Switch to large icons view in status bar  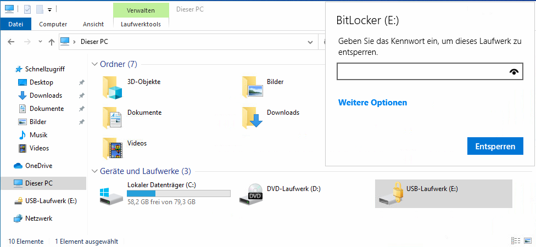pyautogui.click(x=527, y=241)
